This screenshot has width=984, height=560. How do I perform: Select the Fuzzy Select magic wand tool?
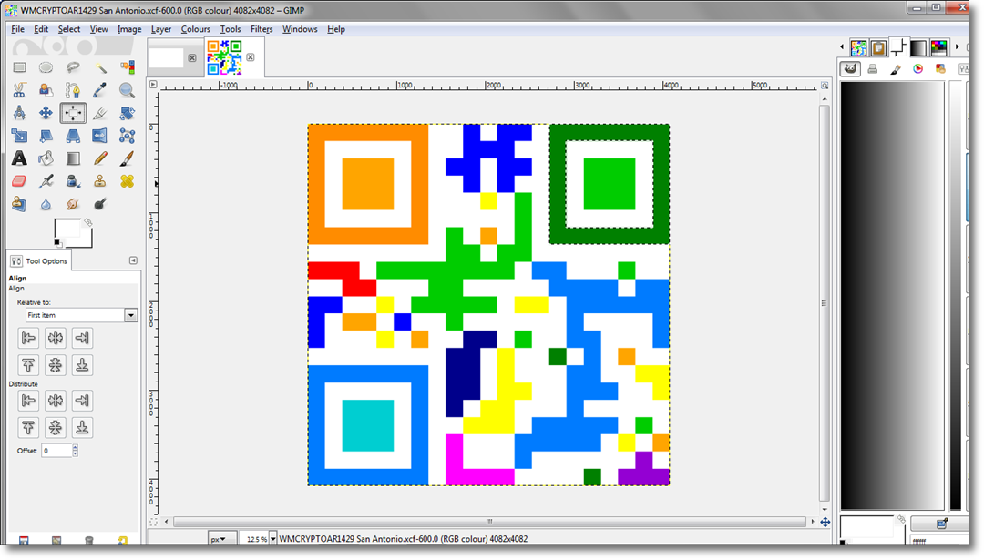(100, 67)
